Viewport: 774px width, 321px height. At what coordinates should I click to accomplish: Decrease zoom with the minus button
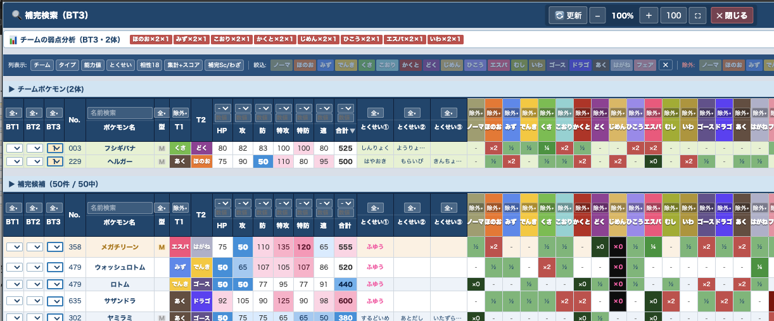pos(597,16)
